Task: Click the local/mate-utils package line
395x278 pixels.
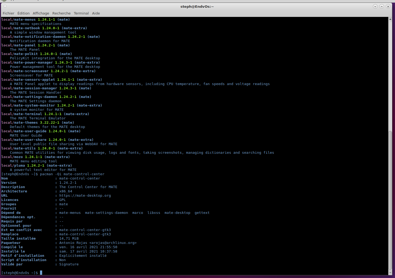Action: click(42, 148)
